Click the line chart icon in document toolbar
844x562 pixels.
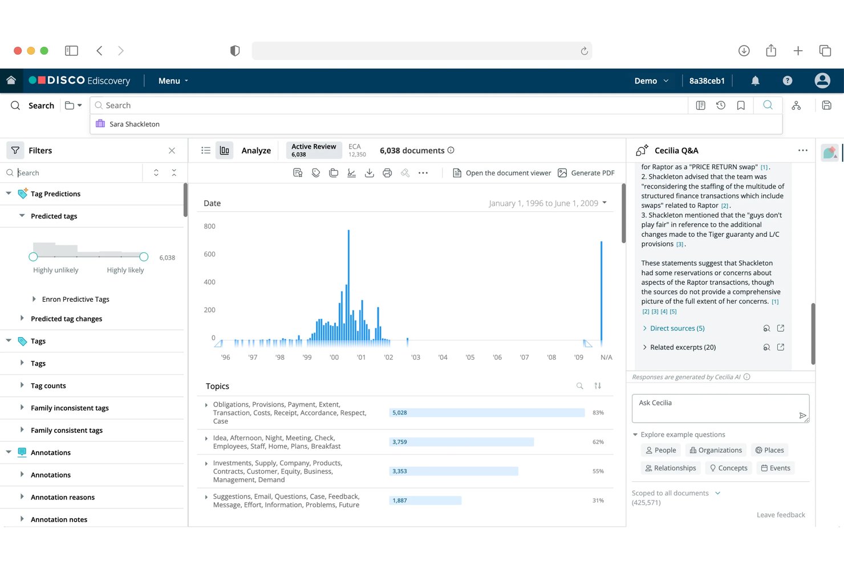coord(352,173)
